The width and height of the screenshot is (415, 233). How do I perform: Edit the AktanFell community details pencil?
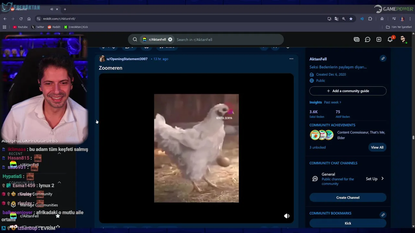383,59
